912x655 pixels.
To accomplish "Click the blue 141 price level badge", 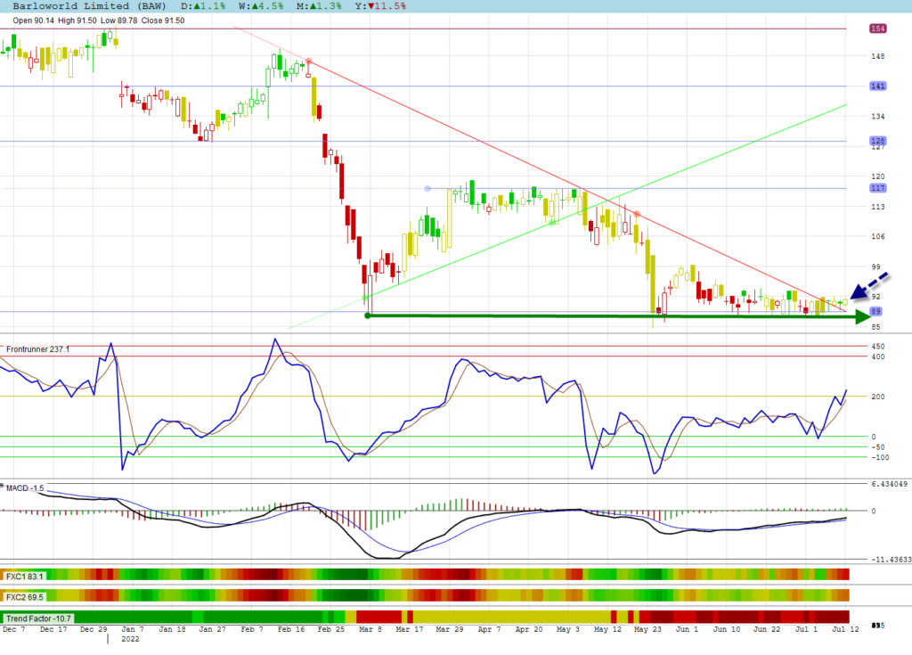I will [x=877, y=86].
